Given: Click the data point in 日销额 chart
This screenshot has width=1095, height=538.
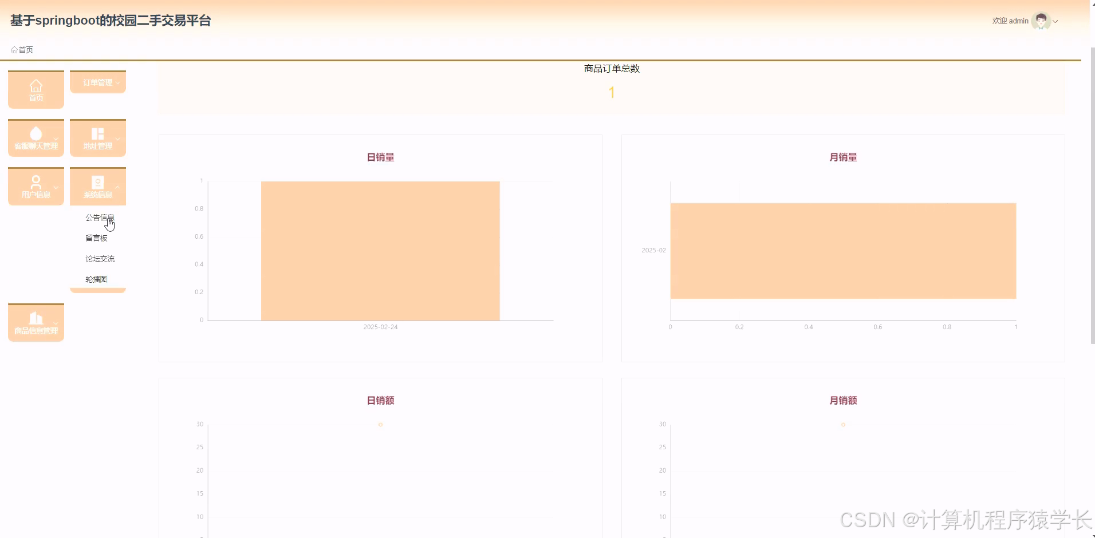Looking at the screenshot, I should point(380,425).
